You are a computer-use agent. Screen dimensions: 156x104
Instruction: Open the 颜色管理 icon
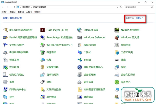(x=42, y=97)
